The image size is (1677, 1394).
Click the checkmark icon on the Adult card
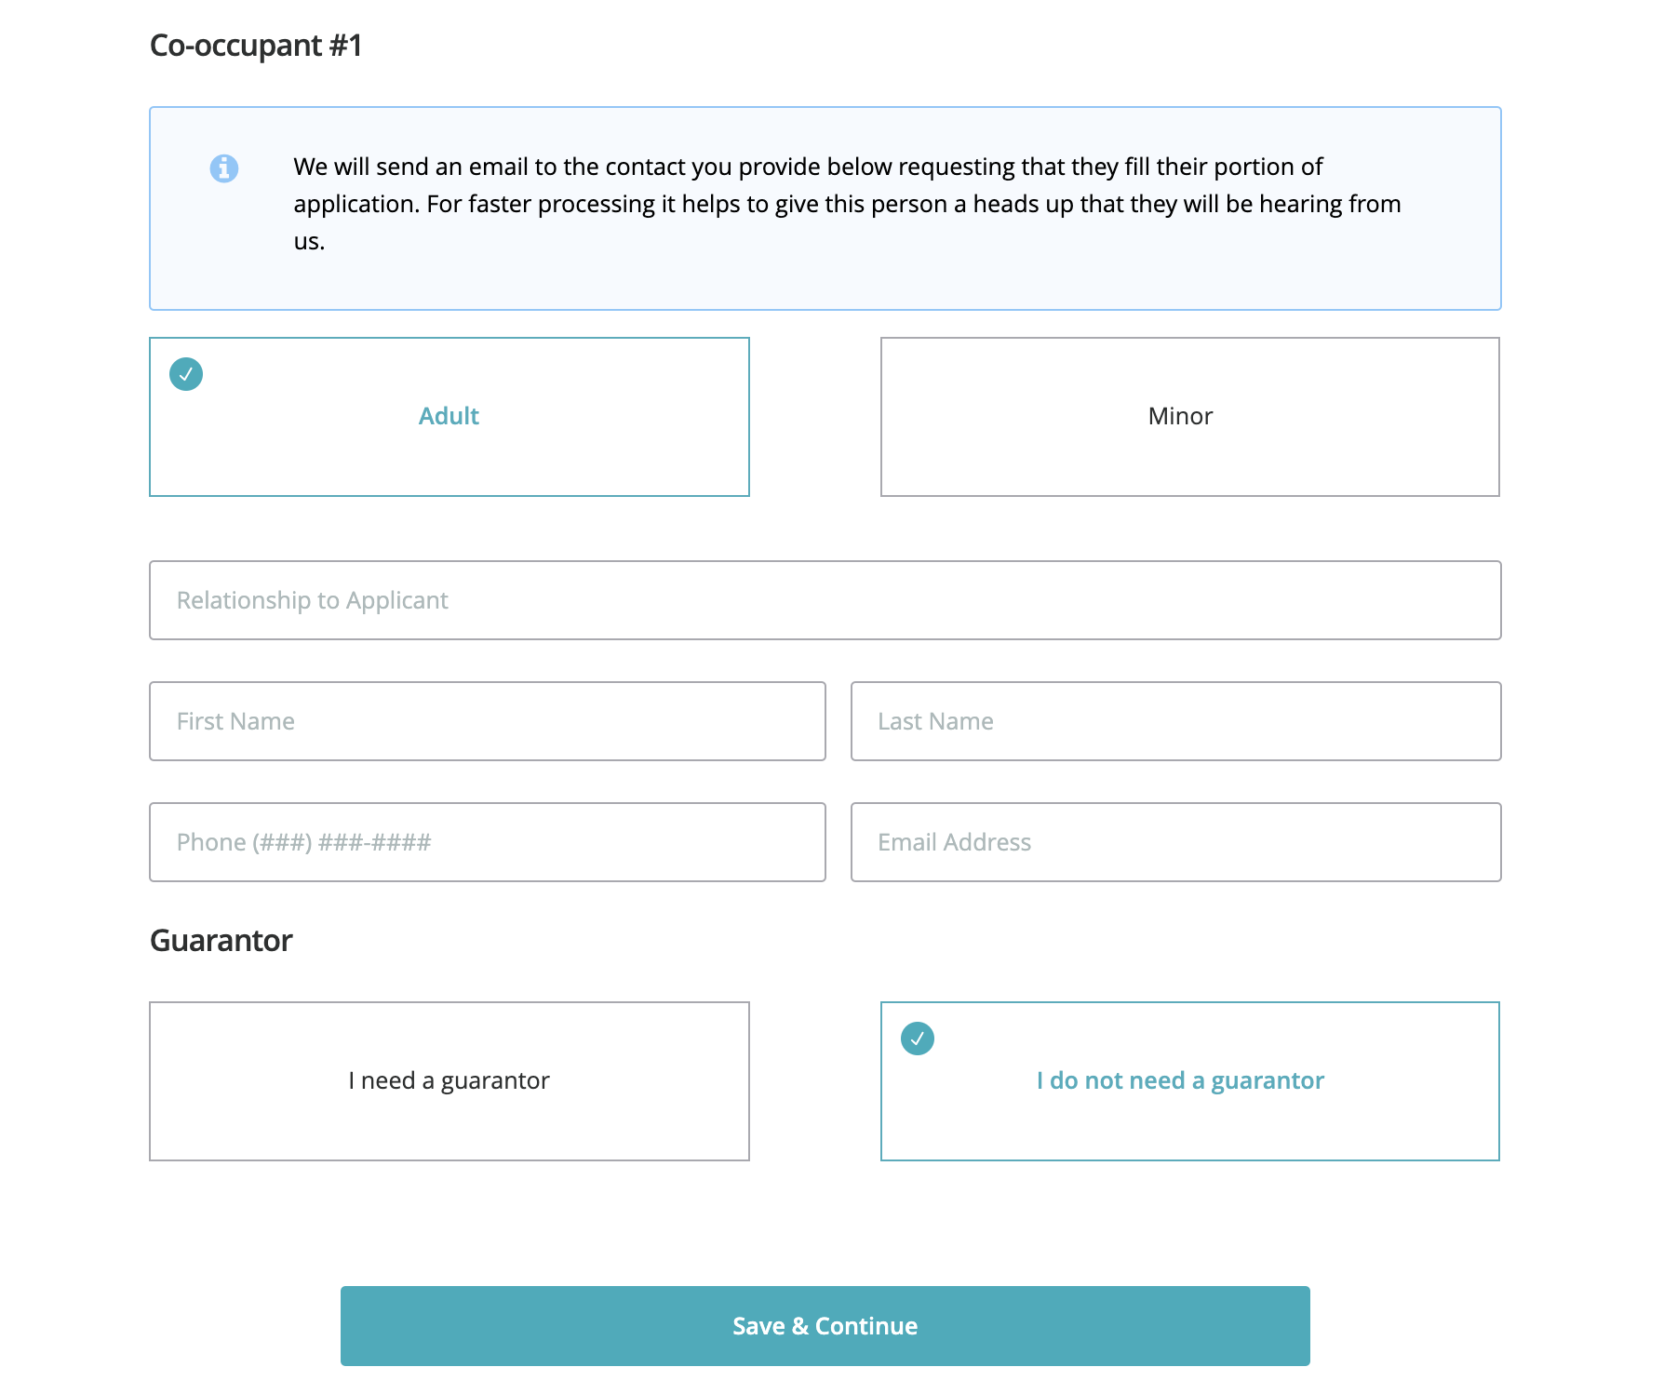[186, 374]
